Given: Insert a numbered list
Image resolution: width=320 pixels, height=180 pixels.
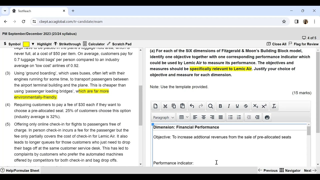Looking at the screenshot, I should click(239, 117).
